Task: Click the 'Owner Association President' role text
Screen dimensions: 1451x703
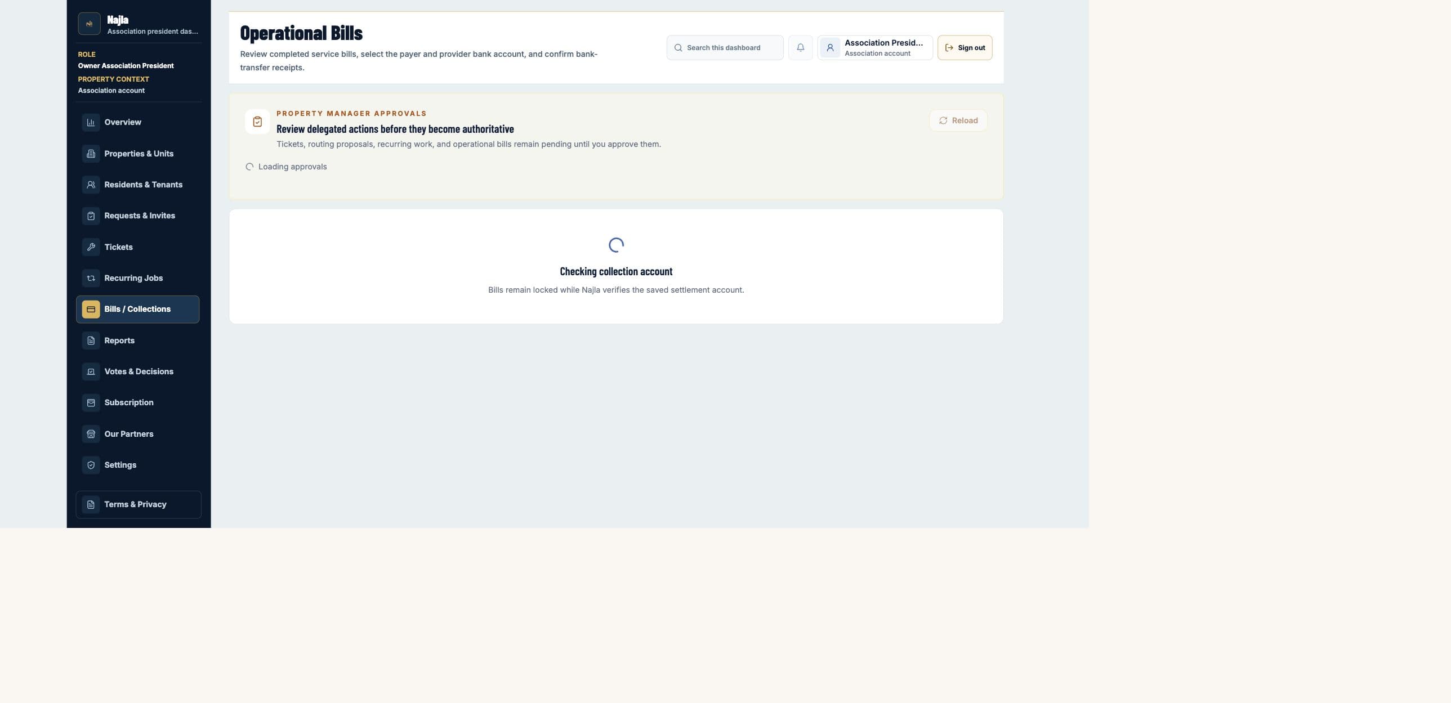Action: [126, 66]
